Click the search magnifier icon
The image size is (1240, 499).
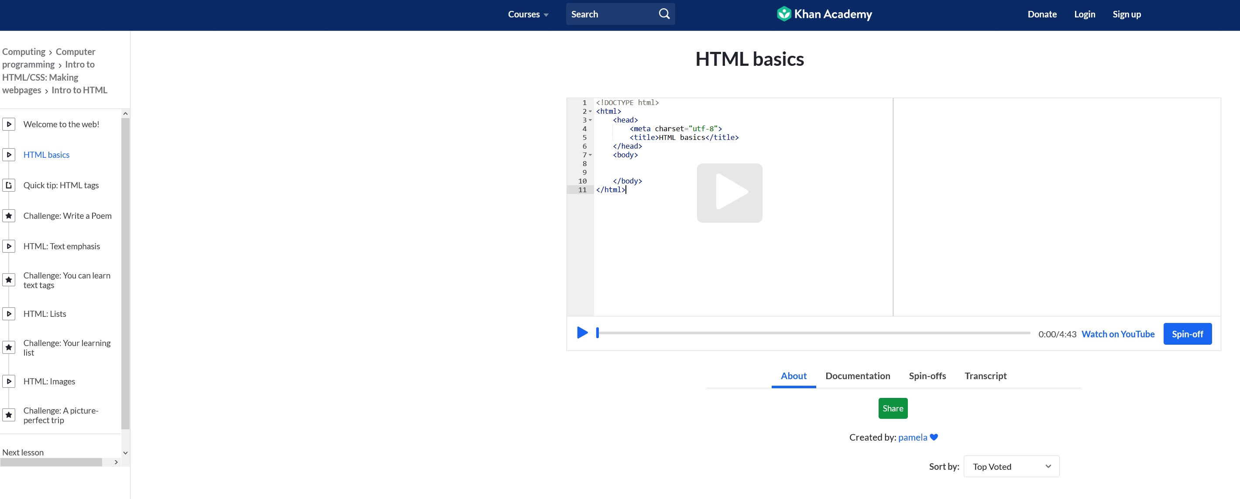[x=664, y=14]
